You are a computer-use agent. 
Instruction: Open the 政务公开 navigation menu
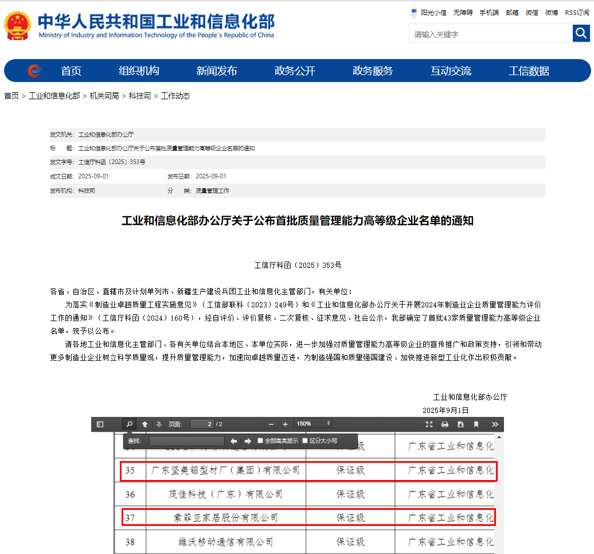(x=295, y=71)
